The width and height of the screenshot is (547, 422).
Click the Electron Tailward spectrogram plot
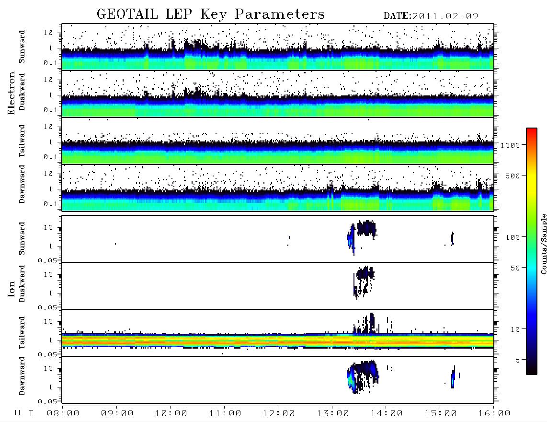[278, 141]
